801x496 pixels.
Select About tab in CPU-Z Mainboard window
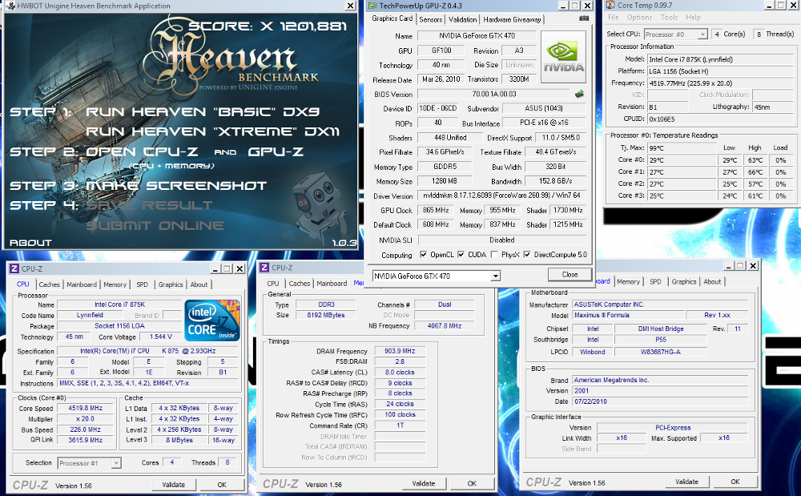712,281
